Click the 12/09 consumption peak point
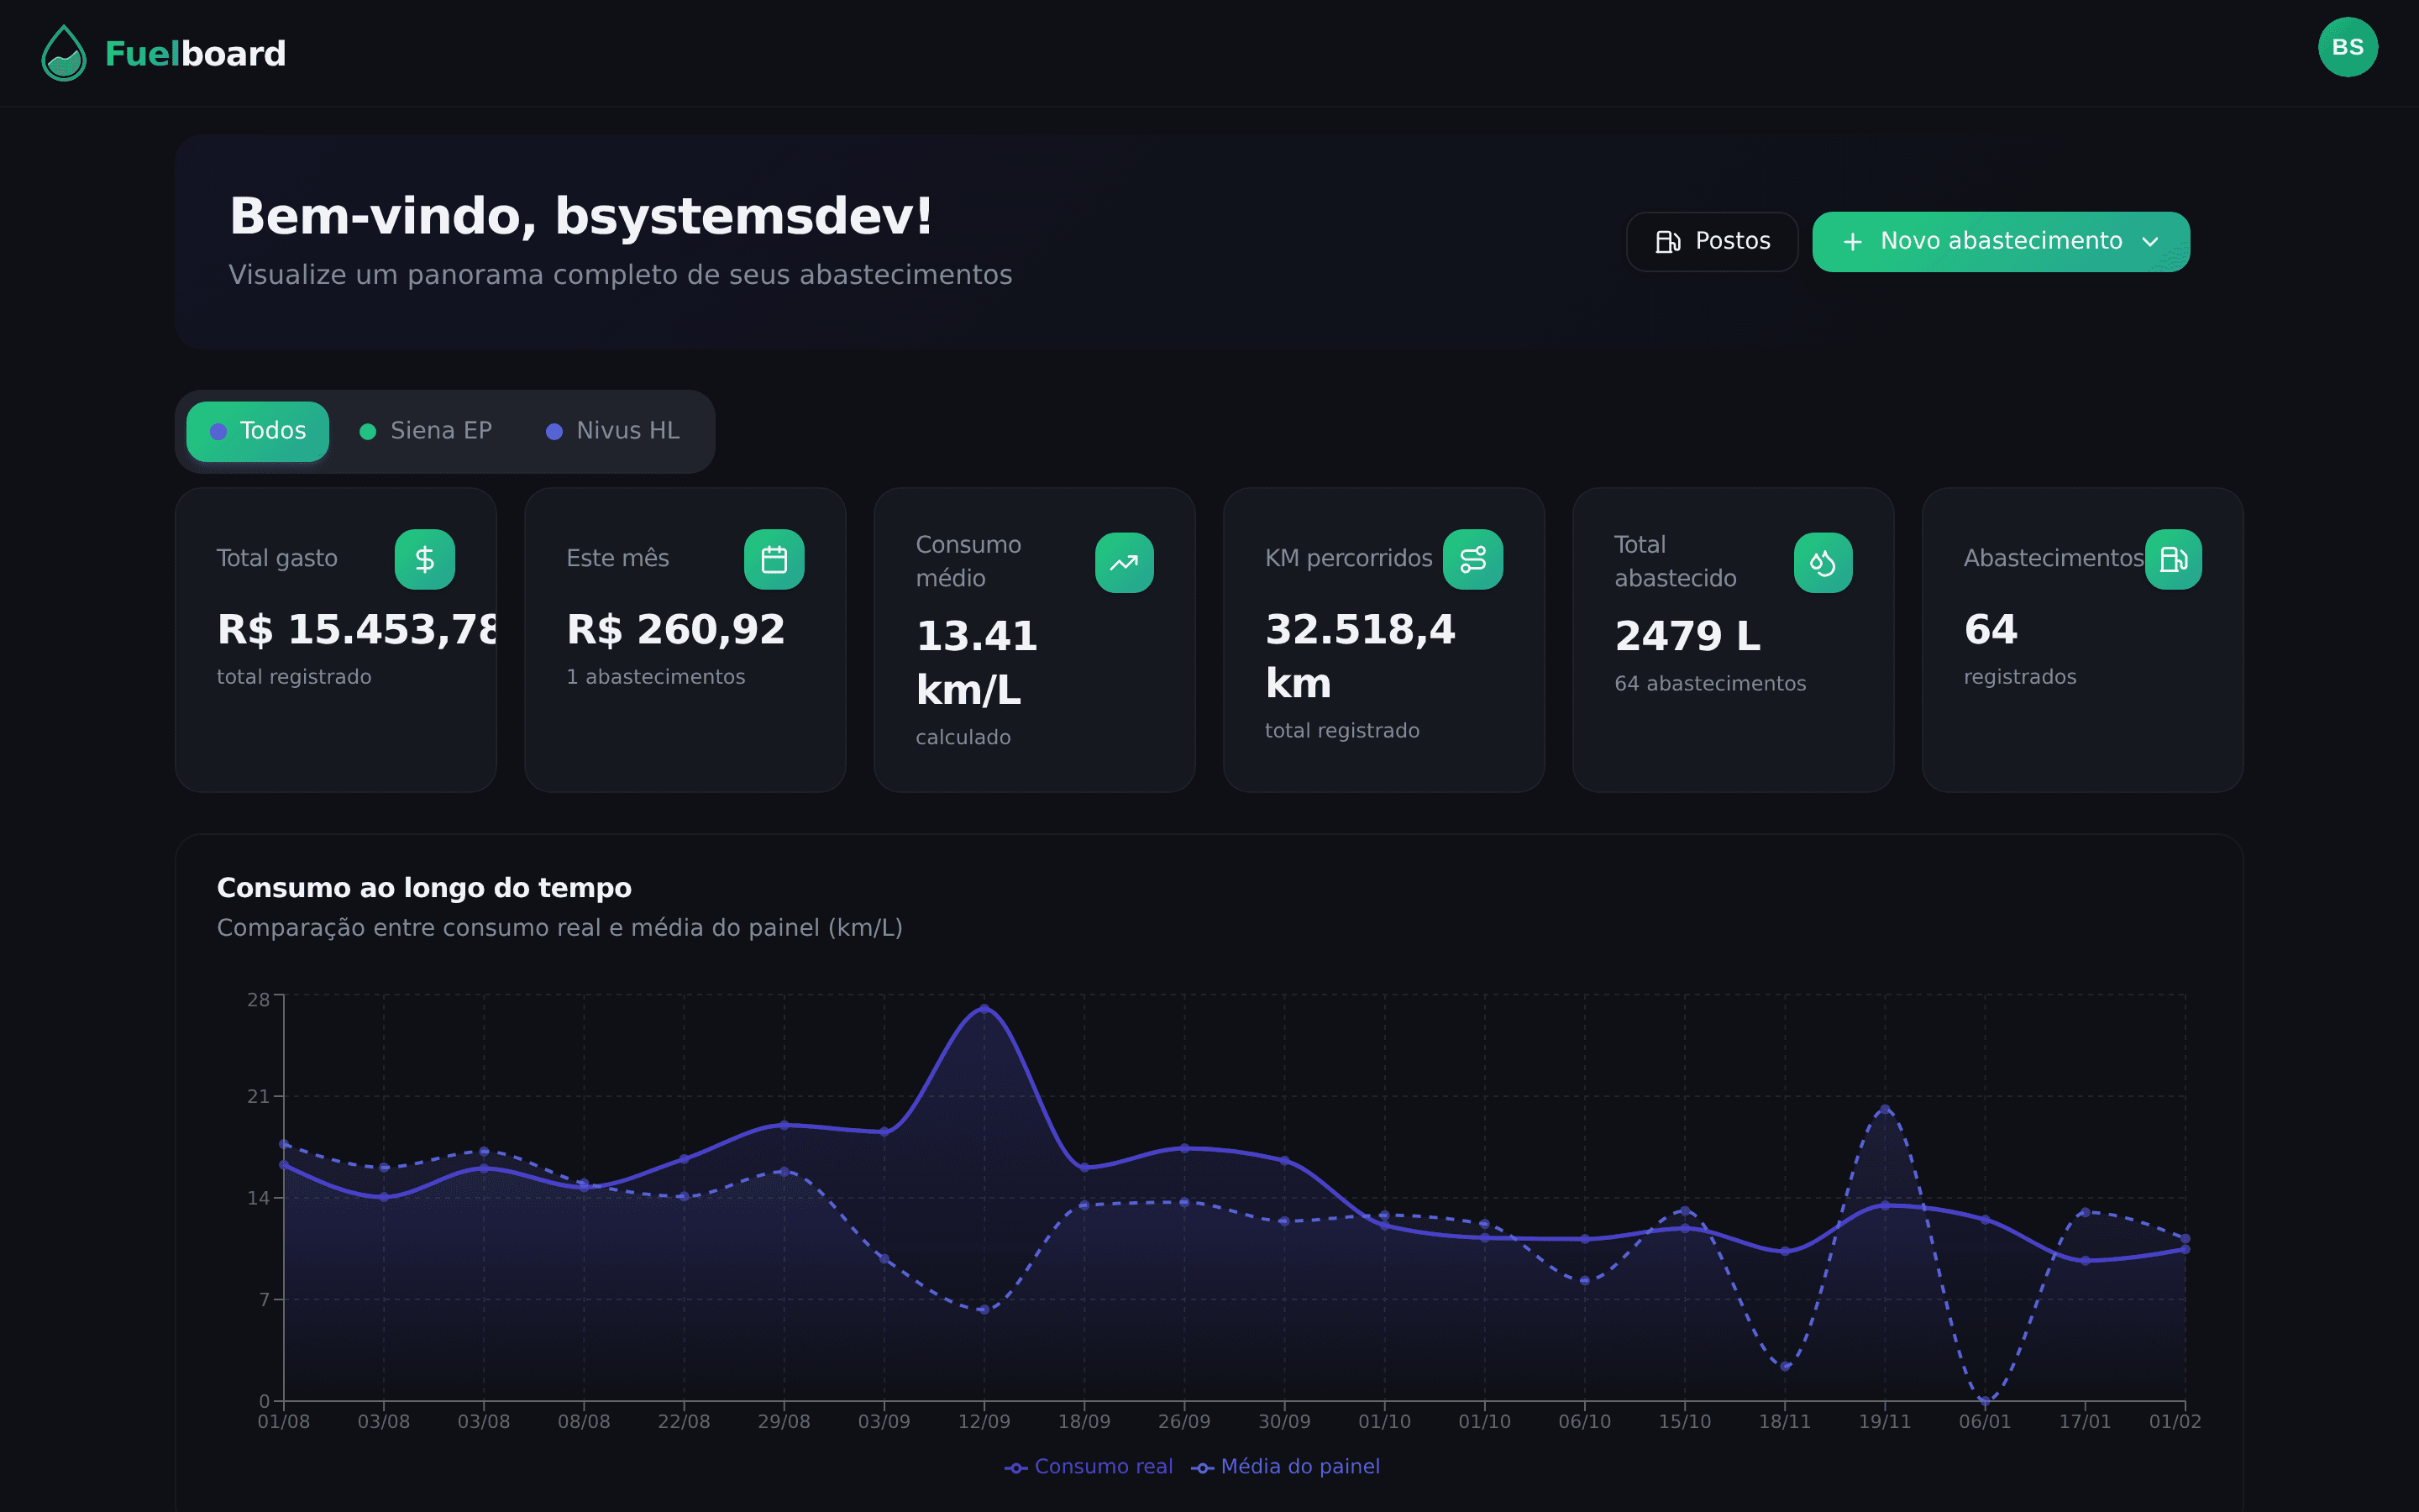Image resolution: width=2419 pixels, height=1512 pixels. (984, 1010)
